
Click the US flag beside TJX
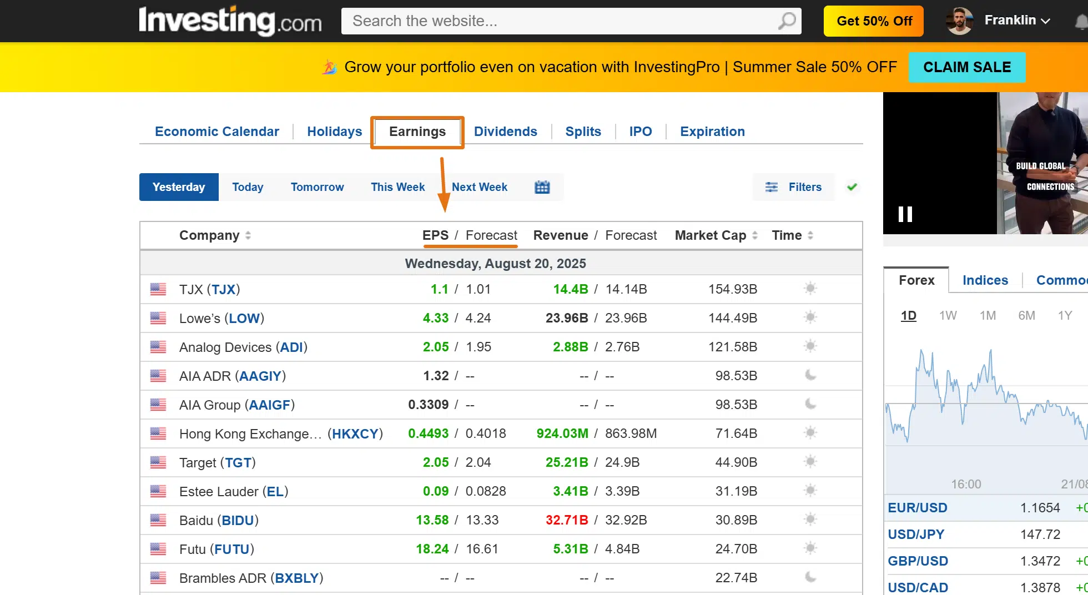tap(158, 289)
